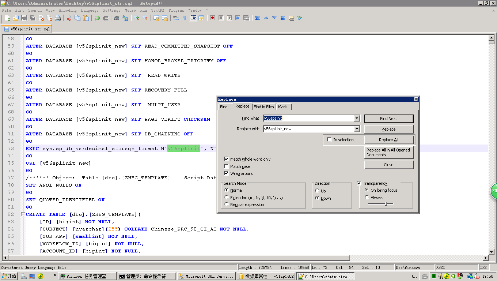The height and width of the screenshot is (281, 497).
Task: Open the Encoding menu
Action: coord(68,10)
